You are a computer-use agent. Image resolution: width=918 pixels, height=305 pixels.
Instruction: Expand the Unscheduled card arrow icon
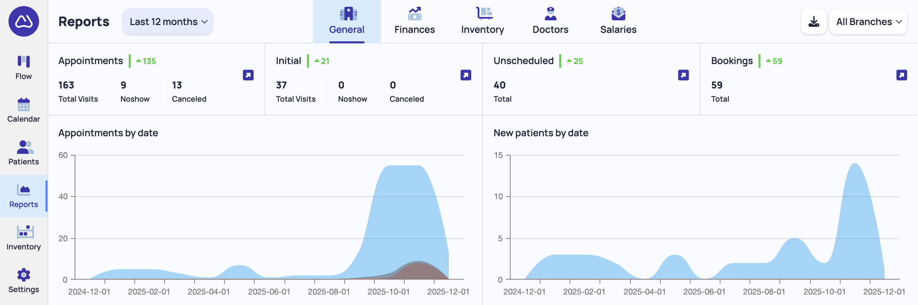(x=683, y=75)
